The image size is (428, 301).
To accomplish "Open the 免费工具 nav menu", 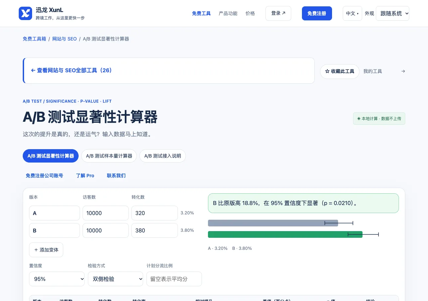I will pyautogui.click(x=201, y=13).
